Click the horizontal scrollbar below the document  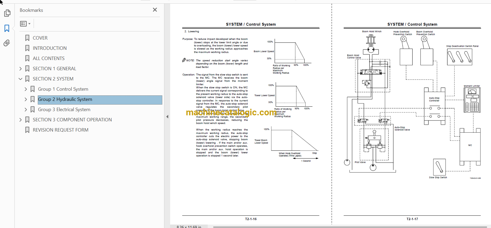(x=350, y=227)
